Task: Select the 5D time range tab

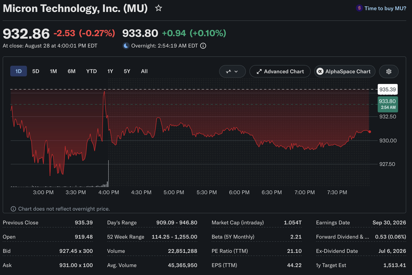Action: click(x=36, y=71)
